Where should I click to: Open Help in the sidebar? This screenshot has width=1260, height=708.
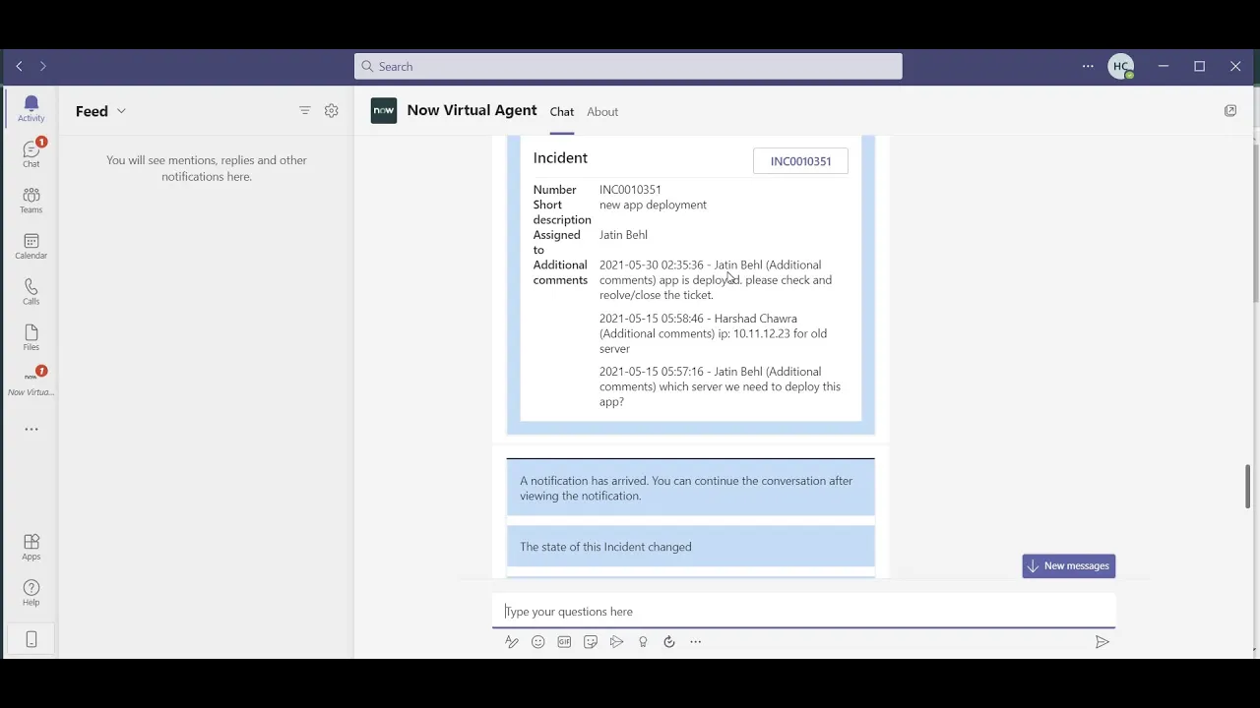(31, 593)
